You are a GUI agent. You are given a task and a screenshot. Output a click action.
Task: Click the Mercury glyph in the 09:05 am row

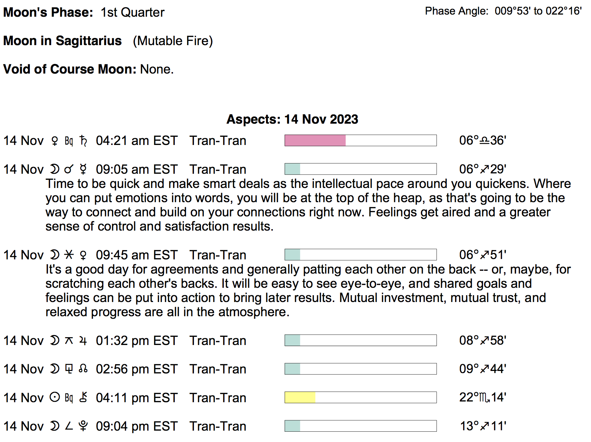pyautogui.click(x=83, y=169)
